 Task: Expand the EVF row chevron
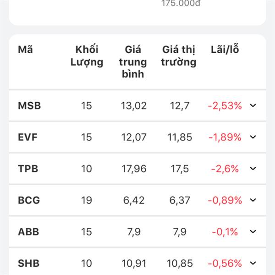pos(253,137)
